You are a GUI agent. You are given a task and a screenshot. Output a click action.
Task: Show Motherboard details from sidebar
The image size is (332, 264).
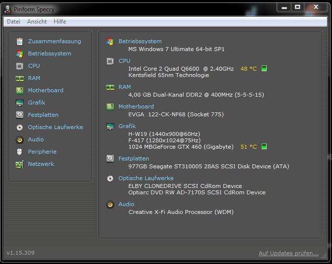click(x=46, y=90)
